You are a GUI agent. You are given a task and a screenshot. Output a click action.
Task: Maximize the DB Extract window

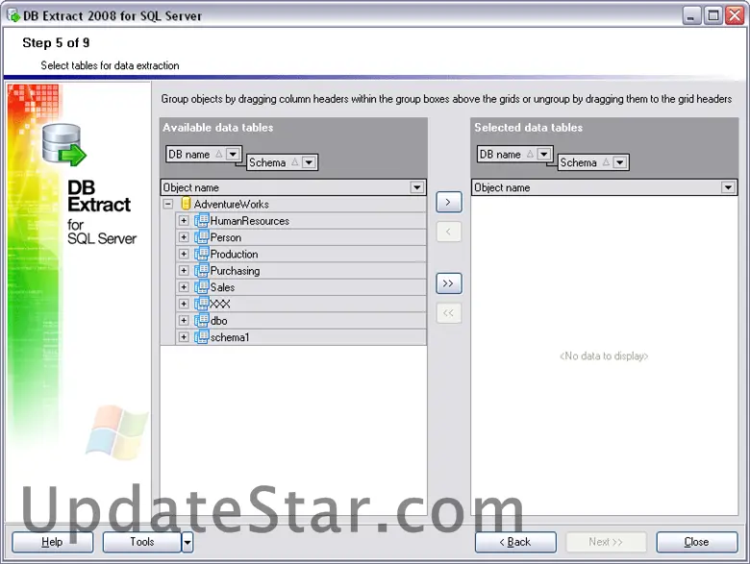pyautogui.click(x=713, y=15)
